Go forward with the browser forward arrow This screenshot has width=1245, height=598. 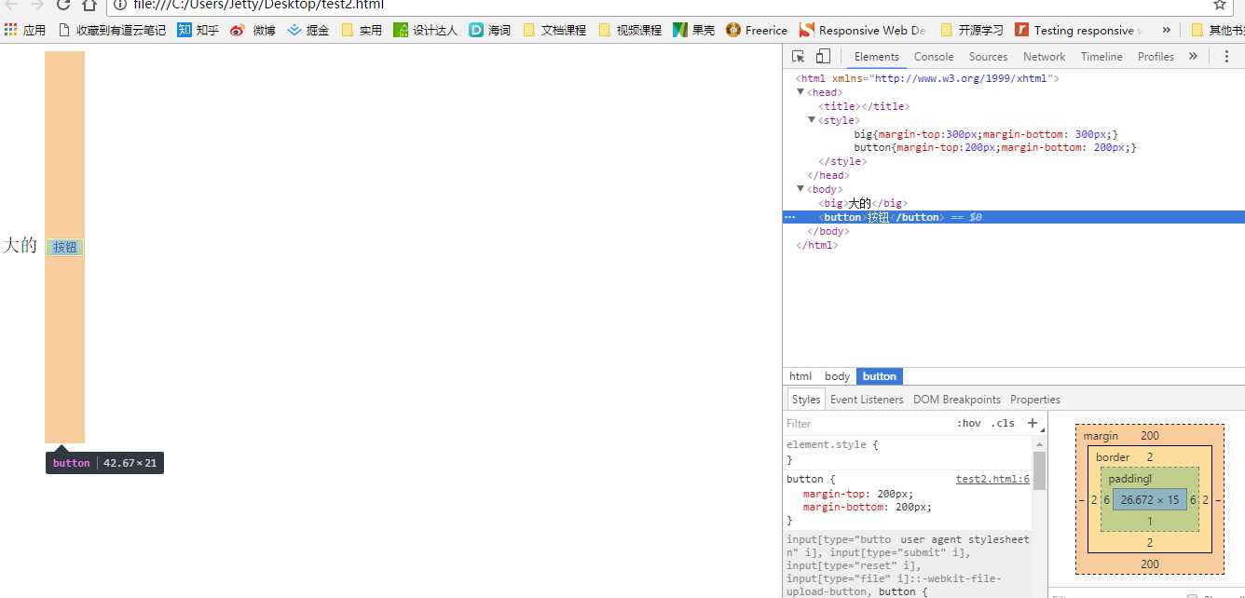tap(37, 5)
